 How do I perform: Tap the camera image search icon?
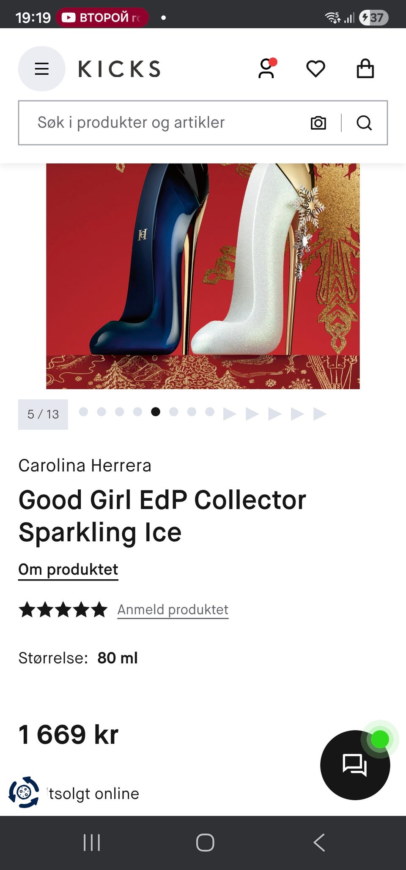point(318,123)
